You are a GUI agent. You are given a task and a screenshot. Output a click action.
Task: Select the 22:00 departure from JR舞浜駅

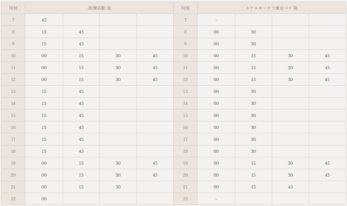pos(44,199)
